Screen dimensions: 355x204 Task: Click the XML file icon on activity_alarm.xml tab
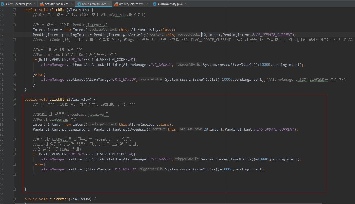click(x=116, y=4)
